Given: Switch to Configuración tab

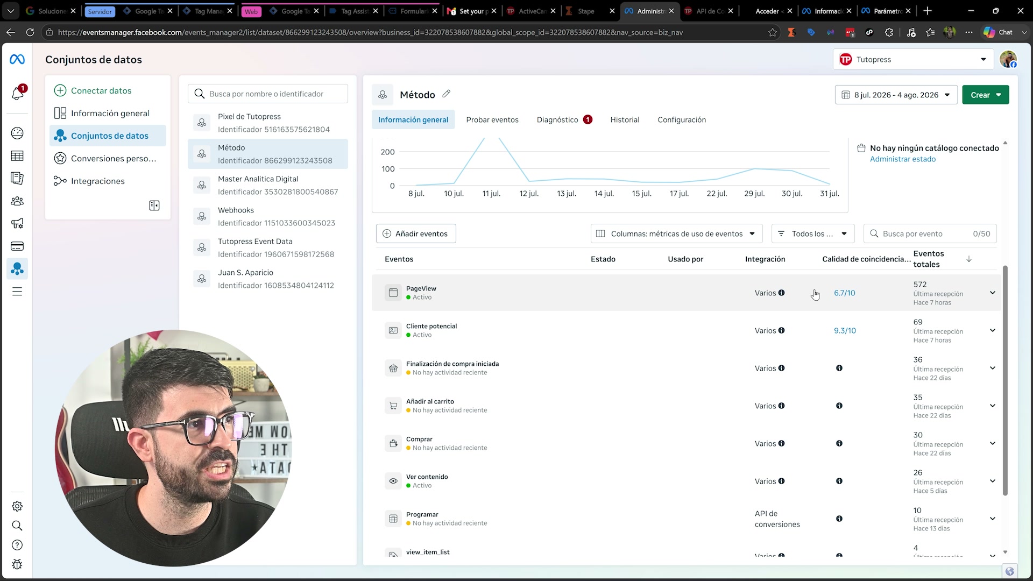Looking at the screenshot, I should (682, 119).
